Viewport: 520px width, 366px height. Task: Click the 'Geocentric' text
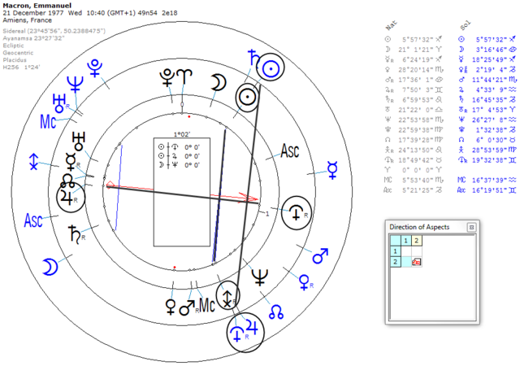(x=16, y=53)
